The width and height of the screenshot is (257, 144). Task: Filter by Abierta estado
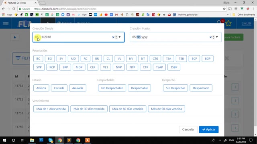click(x=41, y=88)
